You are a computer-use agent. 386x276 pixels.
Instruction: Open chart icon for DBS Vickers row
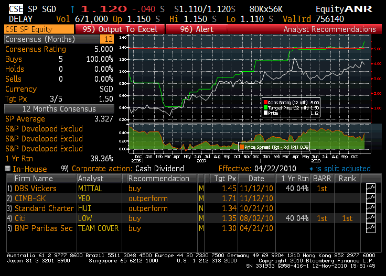click(370, 188)
